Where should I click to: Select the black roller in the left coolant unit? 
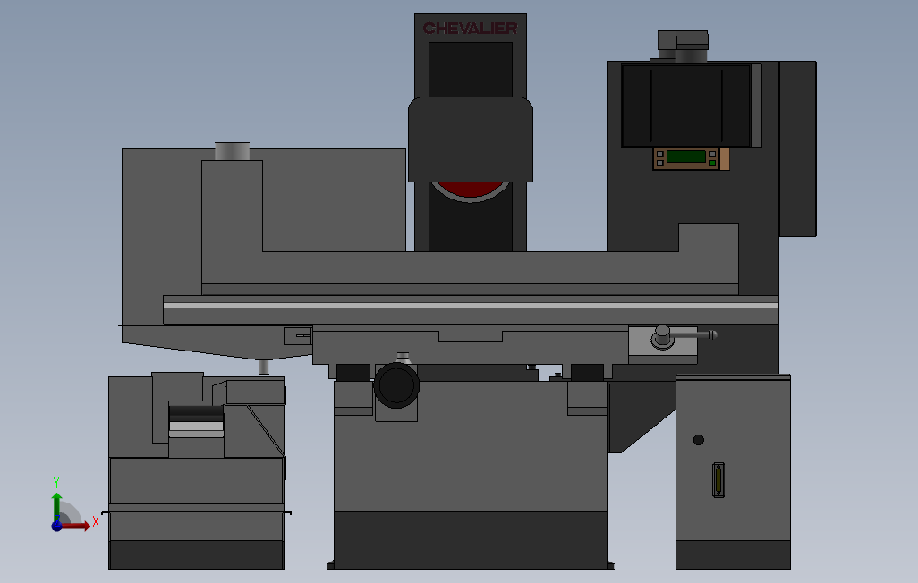pos(196,413)
